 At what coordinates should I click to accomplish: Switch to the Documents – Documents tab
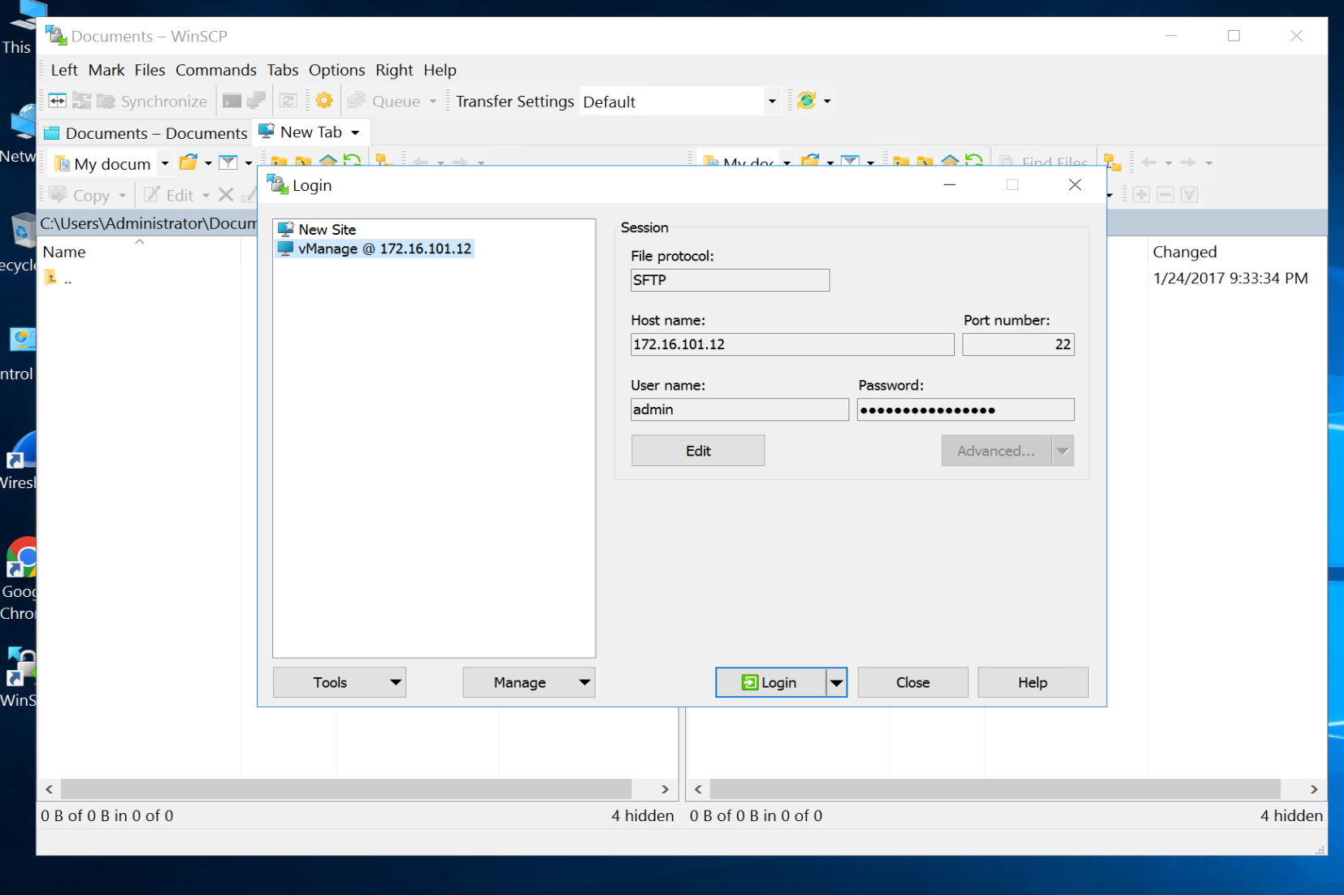146,133
